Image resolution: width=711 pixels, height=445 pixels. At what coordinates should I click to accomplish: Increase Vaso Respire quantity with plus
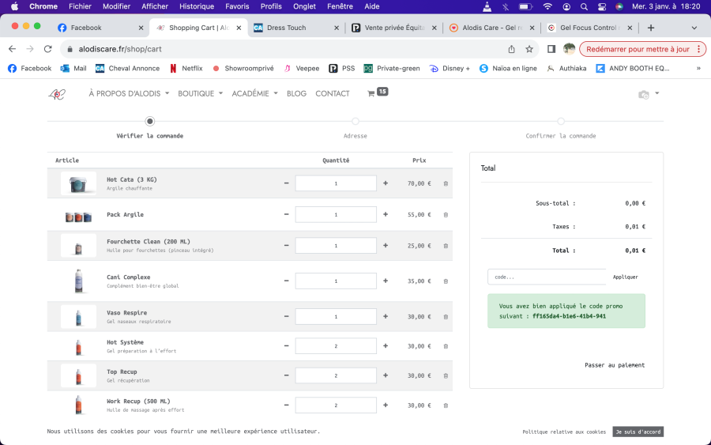pos(386,317)
